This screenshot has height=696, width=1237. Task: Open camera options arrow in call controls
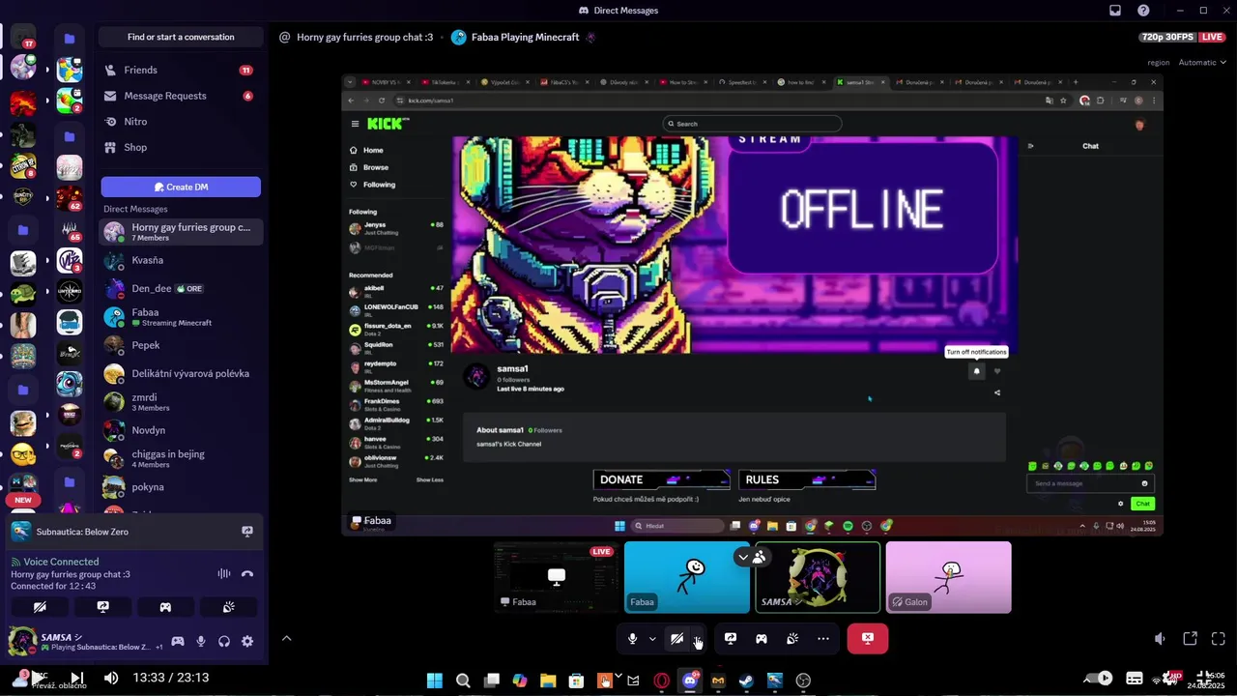click(698, 639)
